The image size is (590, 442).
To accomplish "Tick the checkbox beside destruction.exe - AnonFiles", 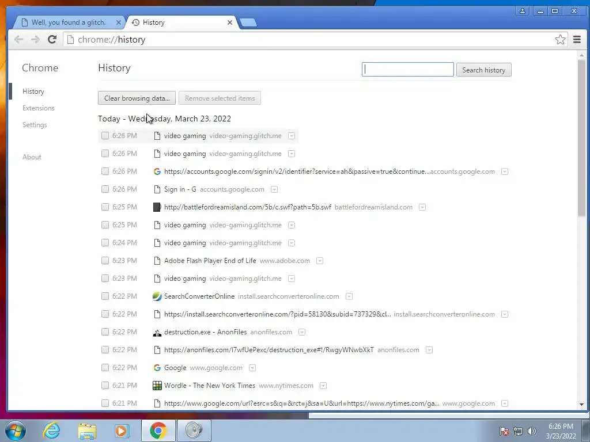I will 105,332.
